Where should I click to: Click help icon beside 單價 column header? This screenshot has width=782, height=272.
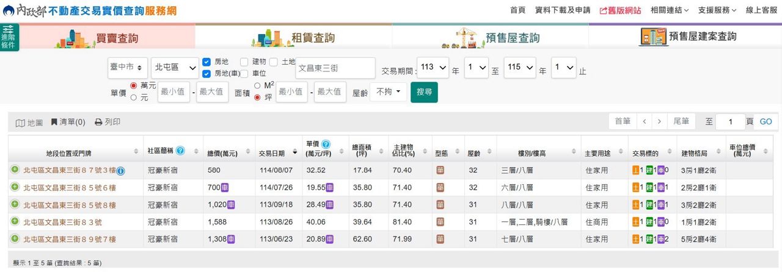pos(326,145)
